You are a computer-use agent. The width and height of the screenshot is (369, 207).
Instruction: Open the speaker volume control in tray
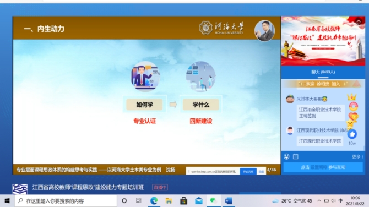333,201
